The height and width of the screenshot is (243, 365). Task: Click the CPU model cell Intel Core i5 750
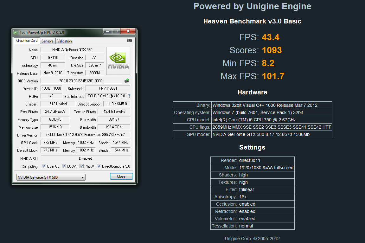(272, 120)
